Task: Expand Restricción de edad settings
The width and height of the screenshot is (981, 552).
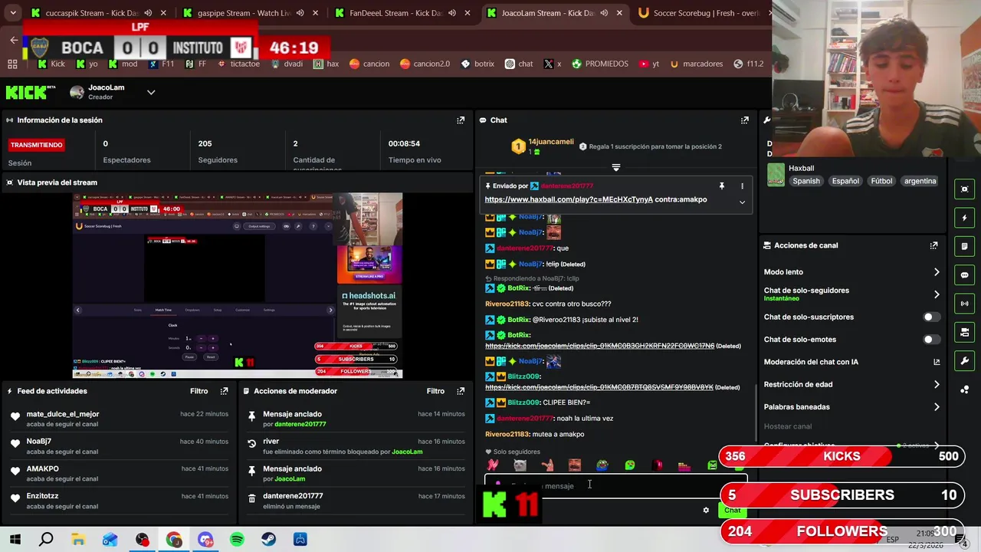Action: pyautogui.click(x=936, y=385)
